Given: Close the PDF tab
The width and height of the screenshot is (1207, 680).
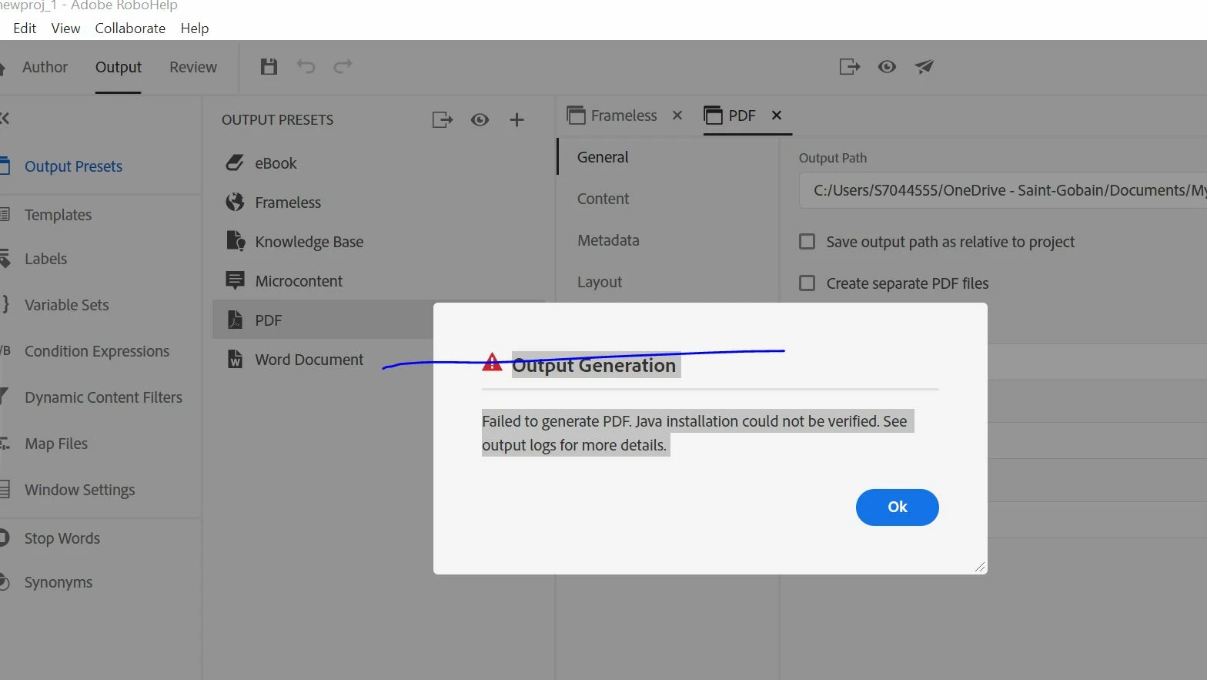Looking at the screenshot, I should pyautogui.click(x=777, y=115).
